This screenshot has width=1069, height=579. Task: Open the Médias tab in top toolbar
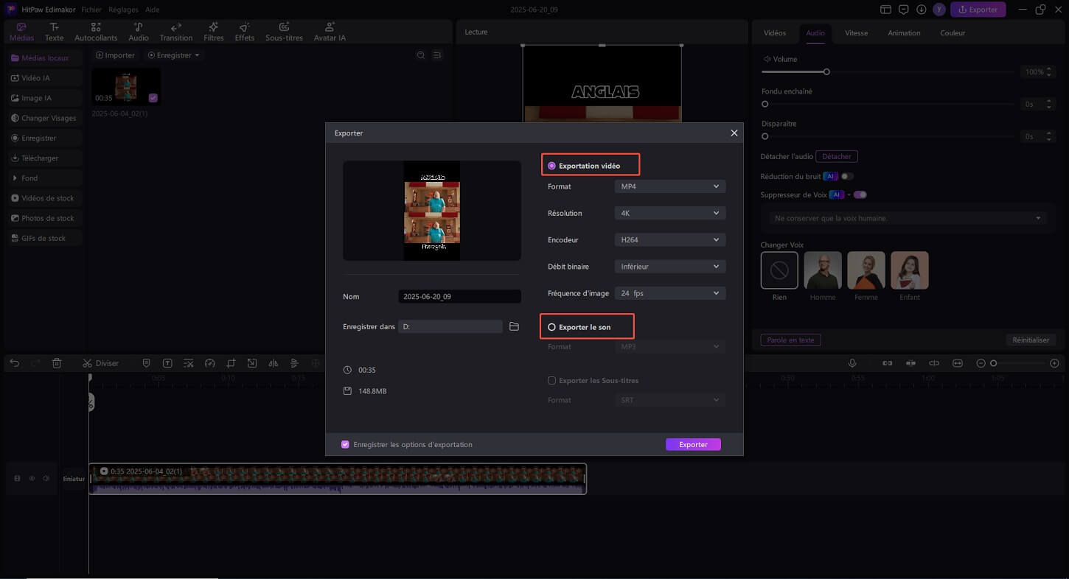point(21,32)
